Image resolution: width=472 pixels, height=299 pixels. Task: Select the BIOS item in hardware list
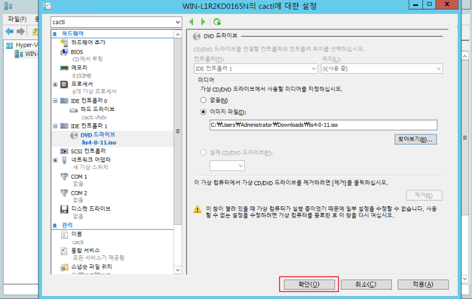coord(77,52)
